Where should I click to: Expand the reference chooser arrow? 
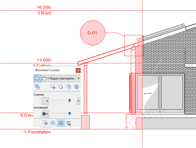(79, 78)
